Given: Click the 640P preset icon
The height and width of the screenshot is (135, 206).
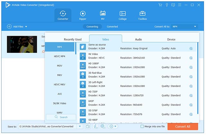Looking at the screenshot, I should (83, 103).
